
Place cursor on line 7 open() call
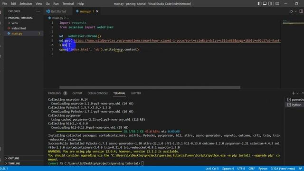point(99,49)
